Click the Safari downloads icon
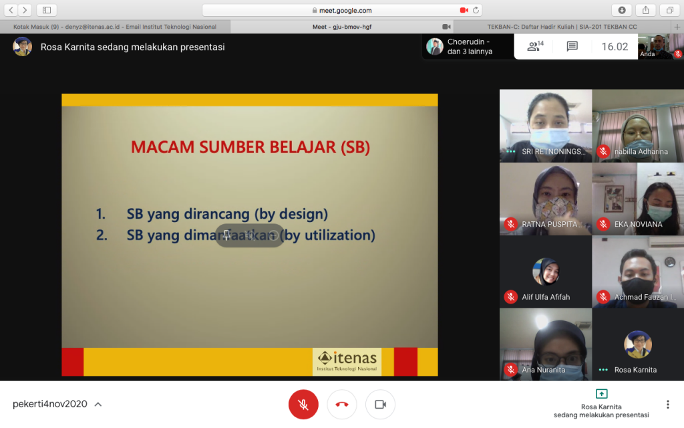Image resolution: width=684 pixels, height=428 pixels. point(621,10)
